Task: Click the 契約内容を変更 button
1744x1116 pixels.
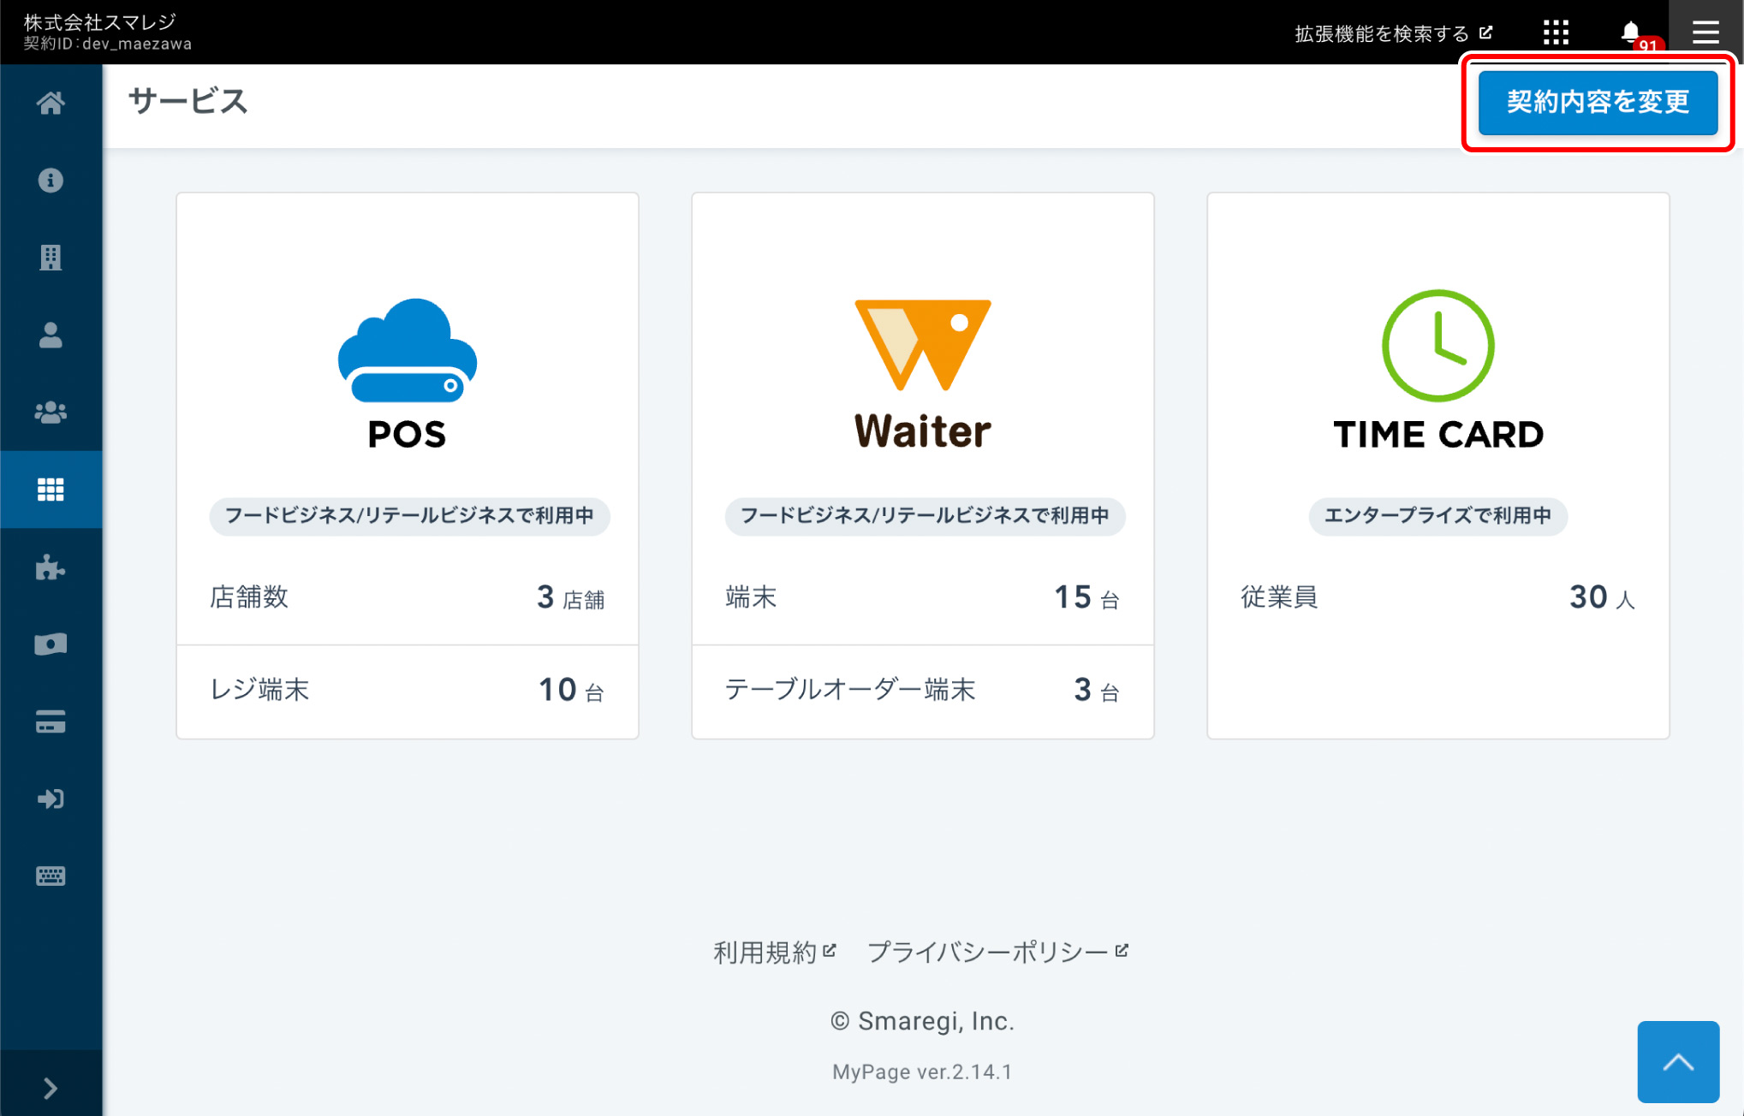Action: point(1598,102)
